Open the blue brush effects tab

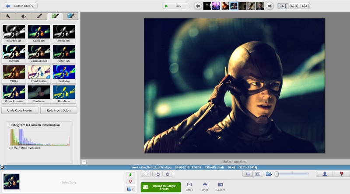click(x=70, y=16)
